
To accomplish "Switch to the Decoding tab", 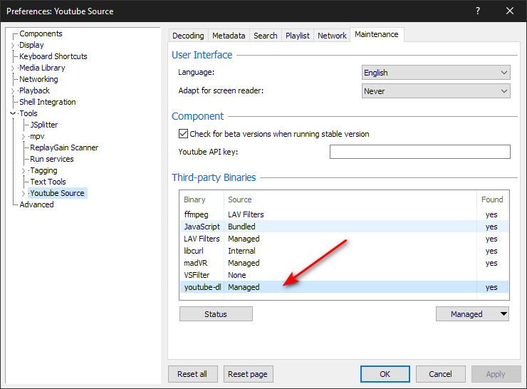I will tap(188, 36).
